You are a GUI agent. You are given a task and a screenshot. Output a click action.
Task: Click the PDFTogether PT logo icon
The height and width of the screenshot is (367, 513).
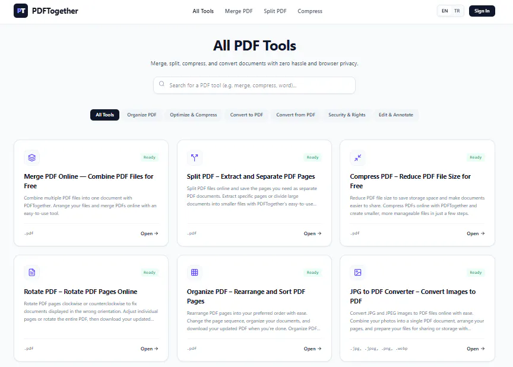pos(21,11)
